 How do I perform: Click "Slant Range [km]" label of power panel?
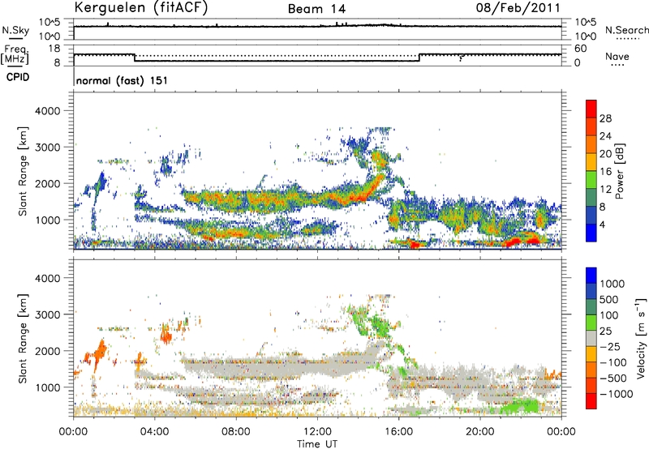tap(23, 171)
